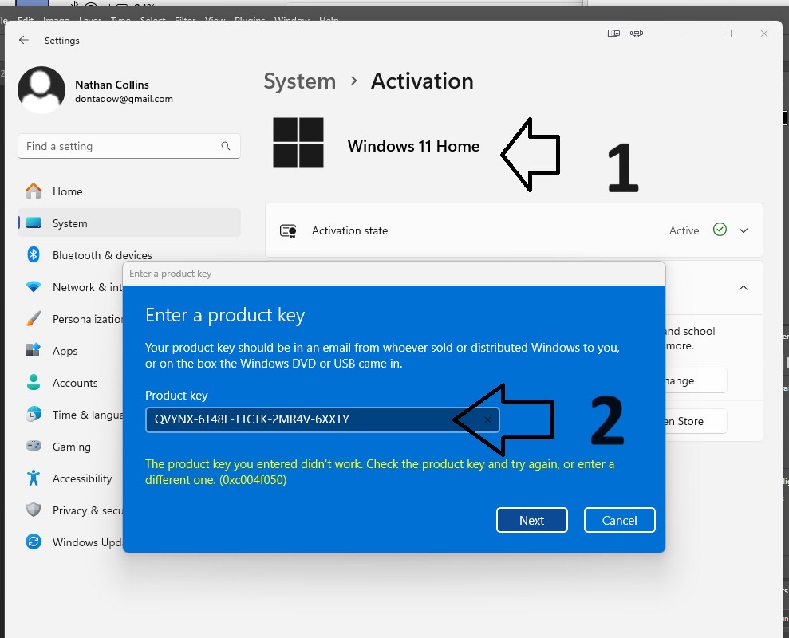Collapse the section below Activation state
The width and height of the screenshot is (789, 638).
click(744, 288)
